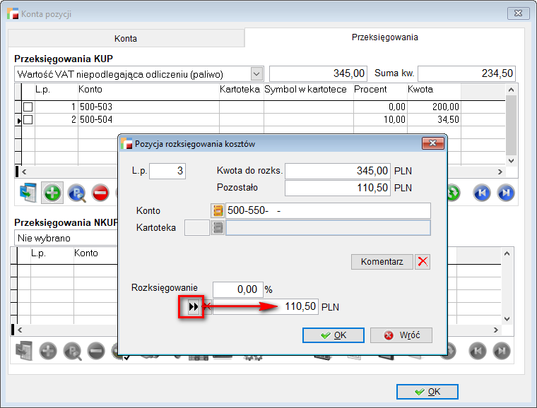Select the Przeksięgowania tab
The height and width of the screenshot is (408, 537).
[384, 37]
